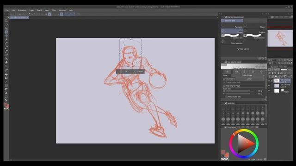Viewport: 296px width, 166px height.
Task: Select the Zoom magnifier tool
Action: coord(6,21)
